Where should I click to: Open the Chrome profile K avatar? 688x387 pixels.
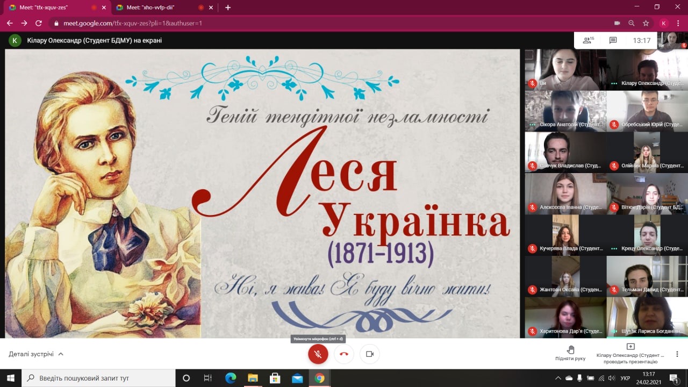coord(664,23)
